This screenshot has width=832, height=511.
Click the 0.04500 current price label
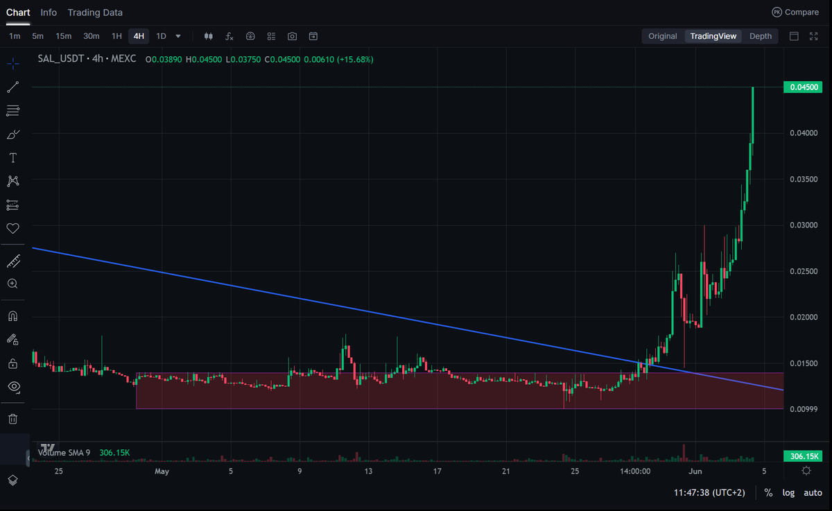[803, 87]
